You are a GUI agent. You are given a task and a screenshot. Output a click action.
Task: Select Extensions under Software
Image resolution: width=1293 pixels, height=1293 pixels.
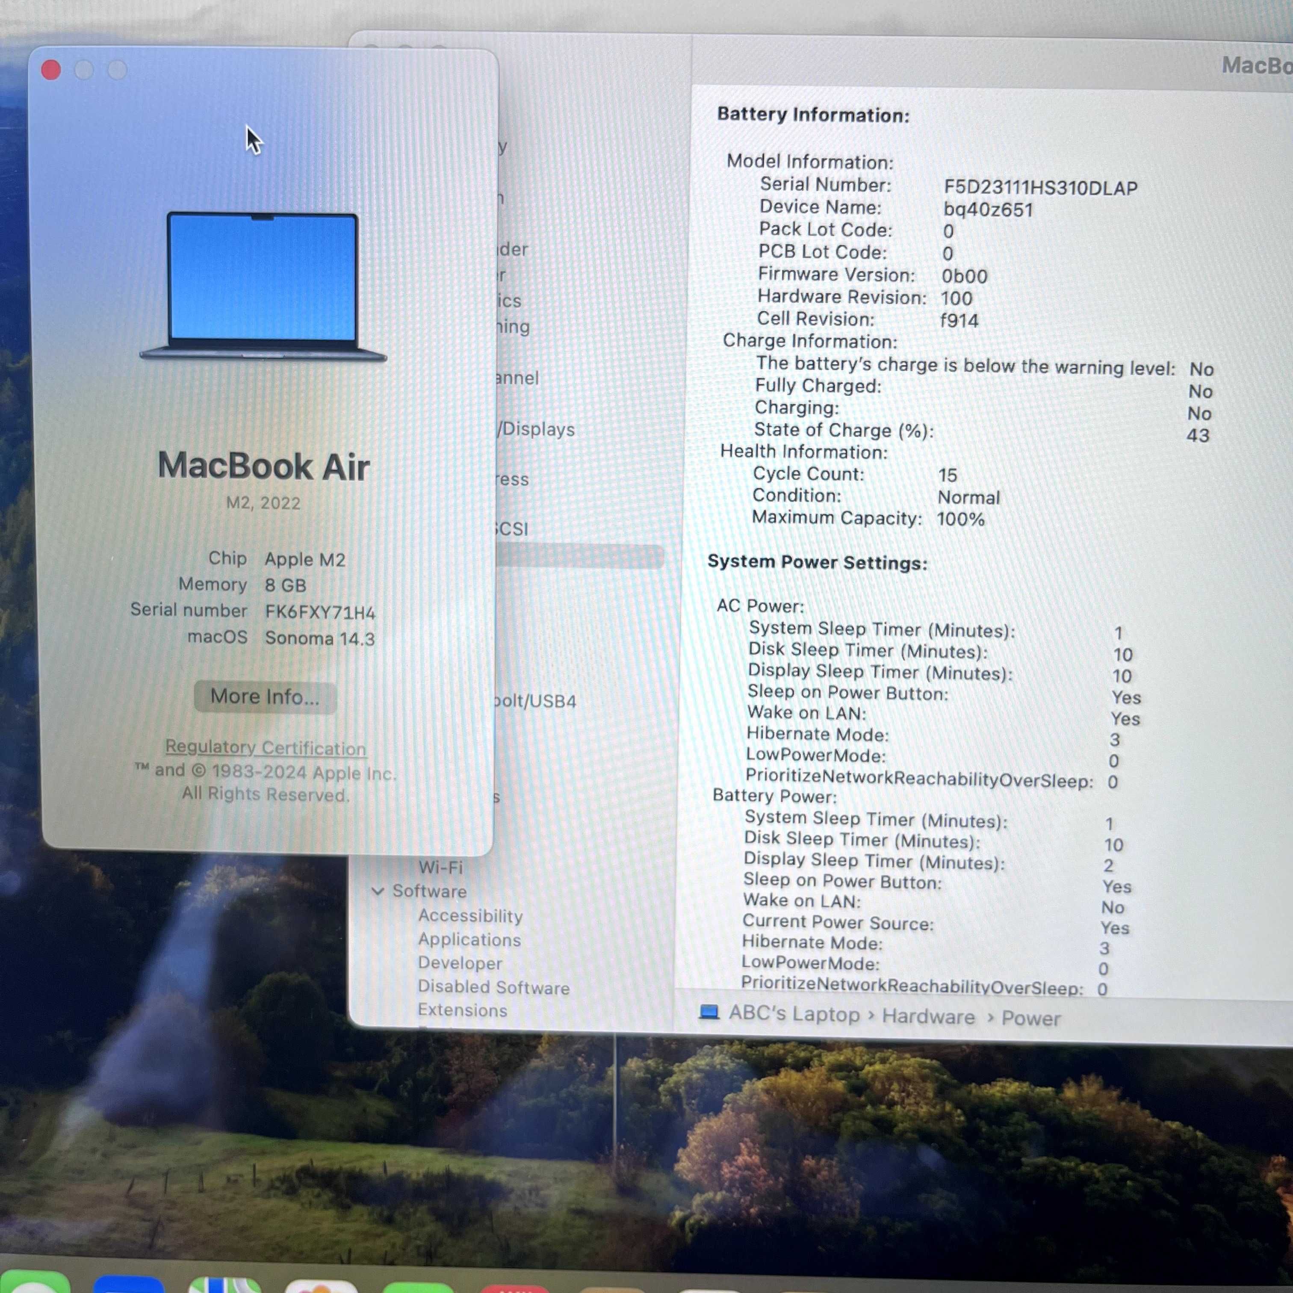click(463, 1010)
